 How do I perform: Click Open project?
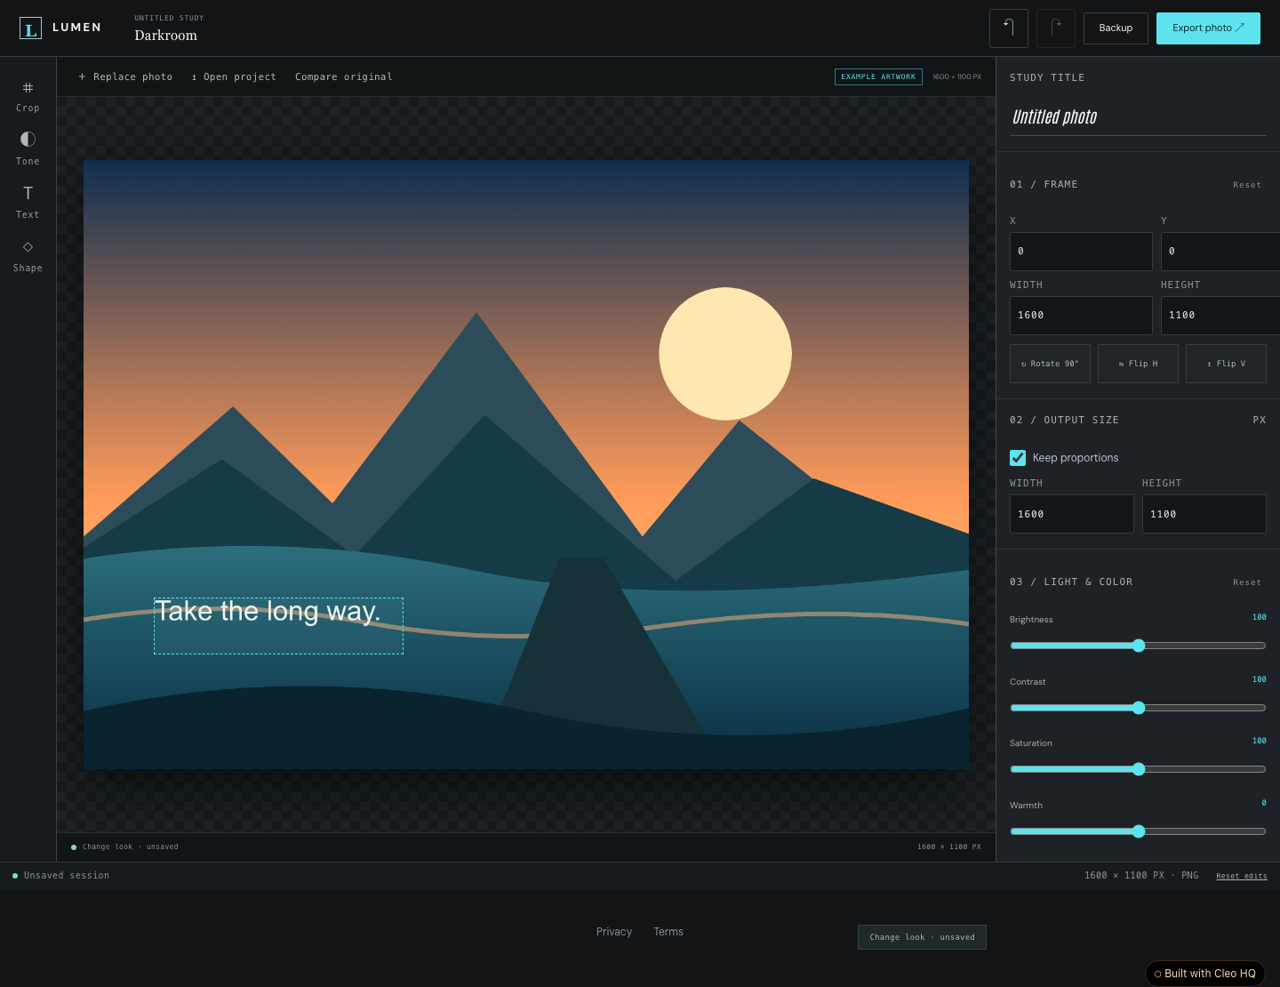point(234,76)
